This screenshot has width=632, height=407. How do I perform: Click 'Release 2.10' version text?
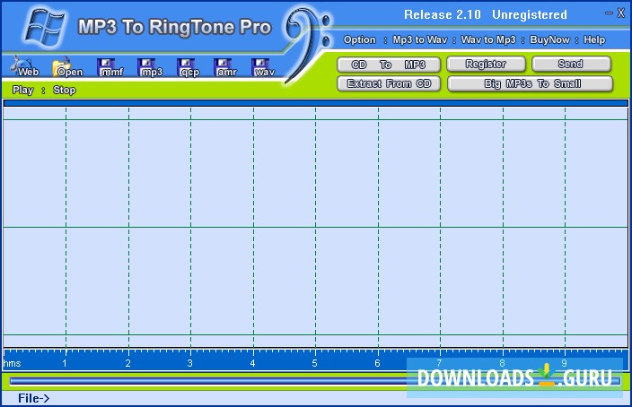pos(443,15)
